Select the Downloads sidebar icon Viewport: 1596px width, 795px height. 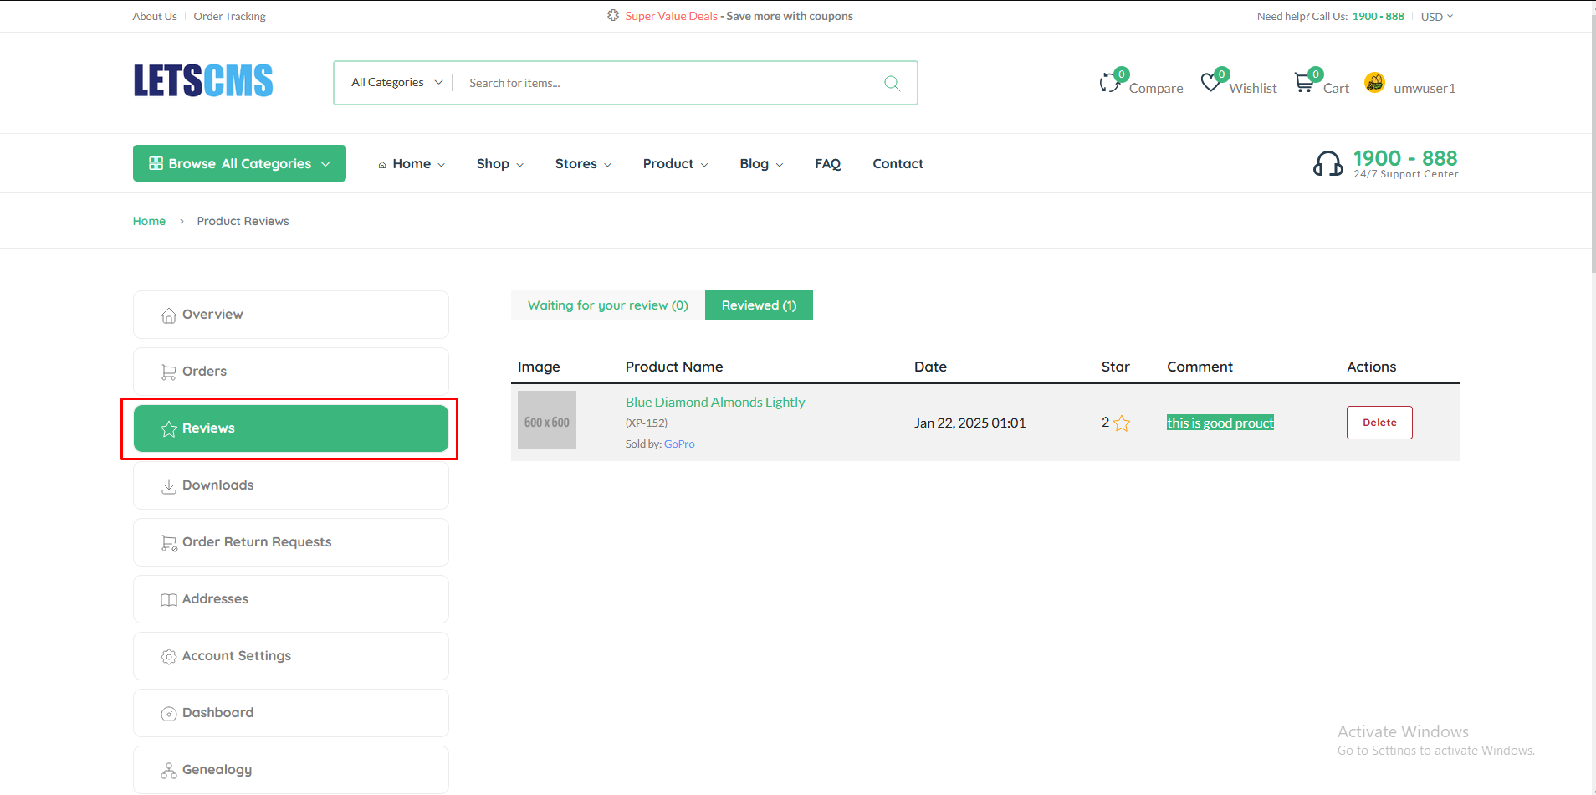click(169, 485)
